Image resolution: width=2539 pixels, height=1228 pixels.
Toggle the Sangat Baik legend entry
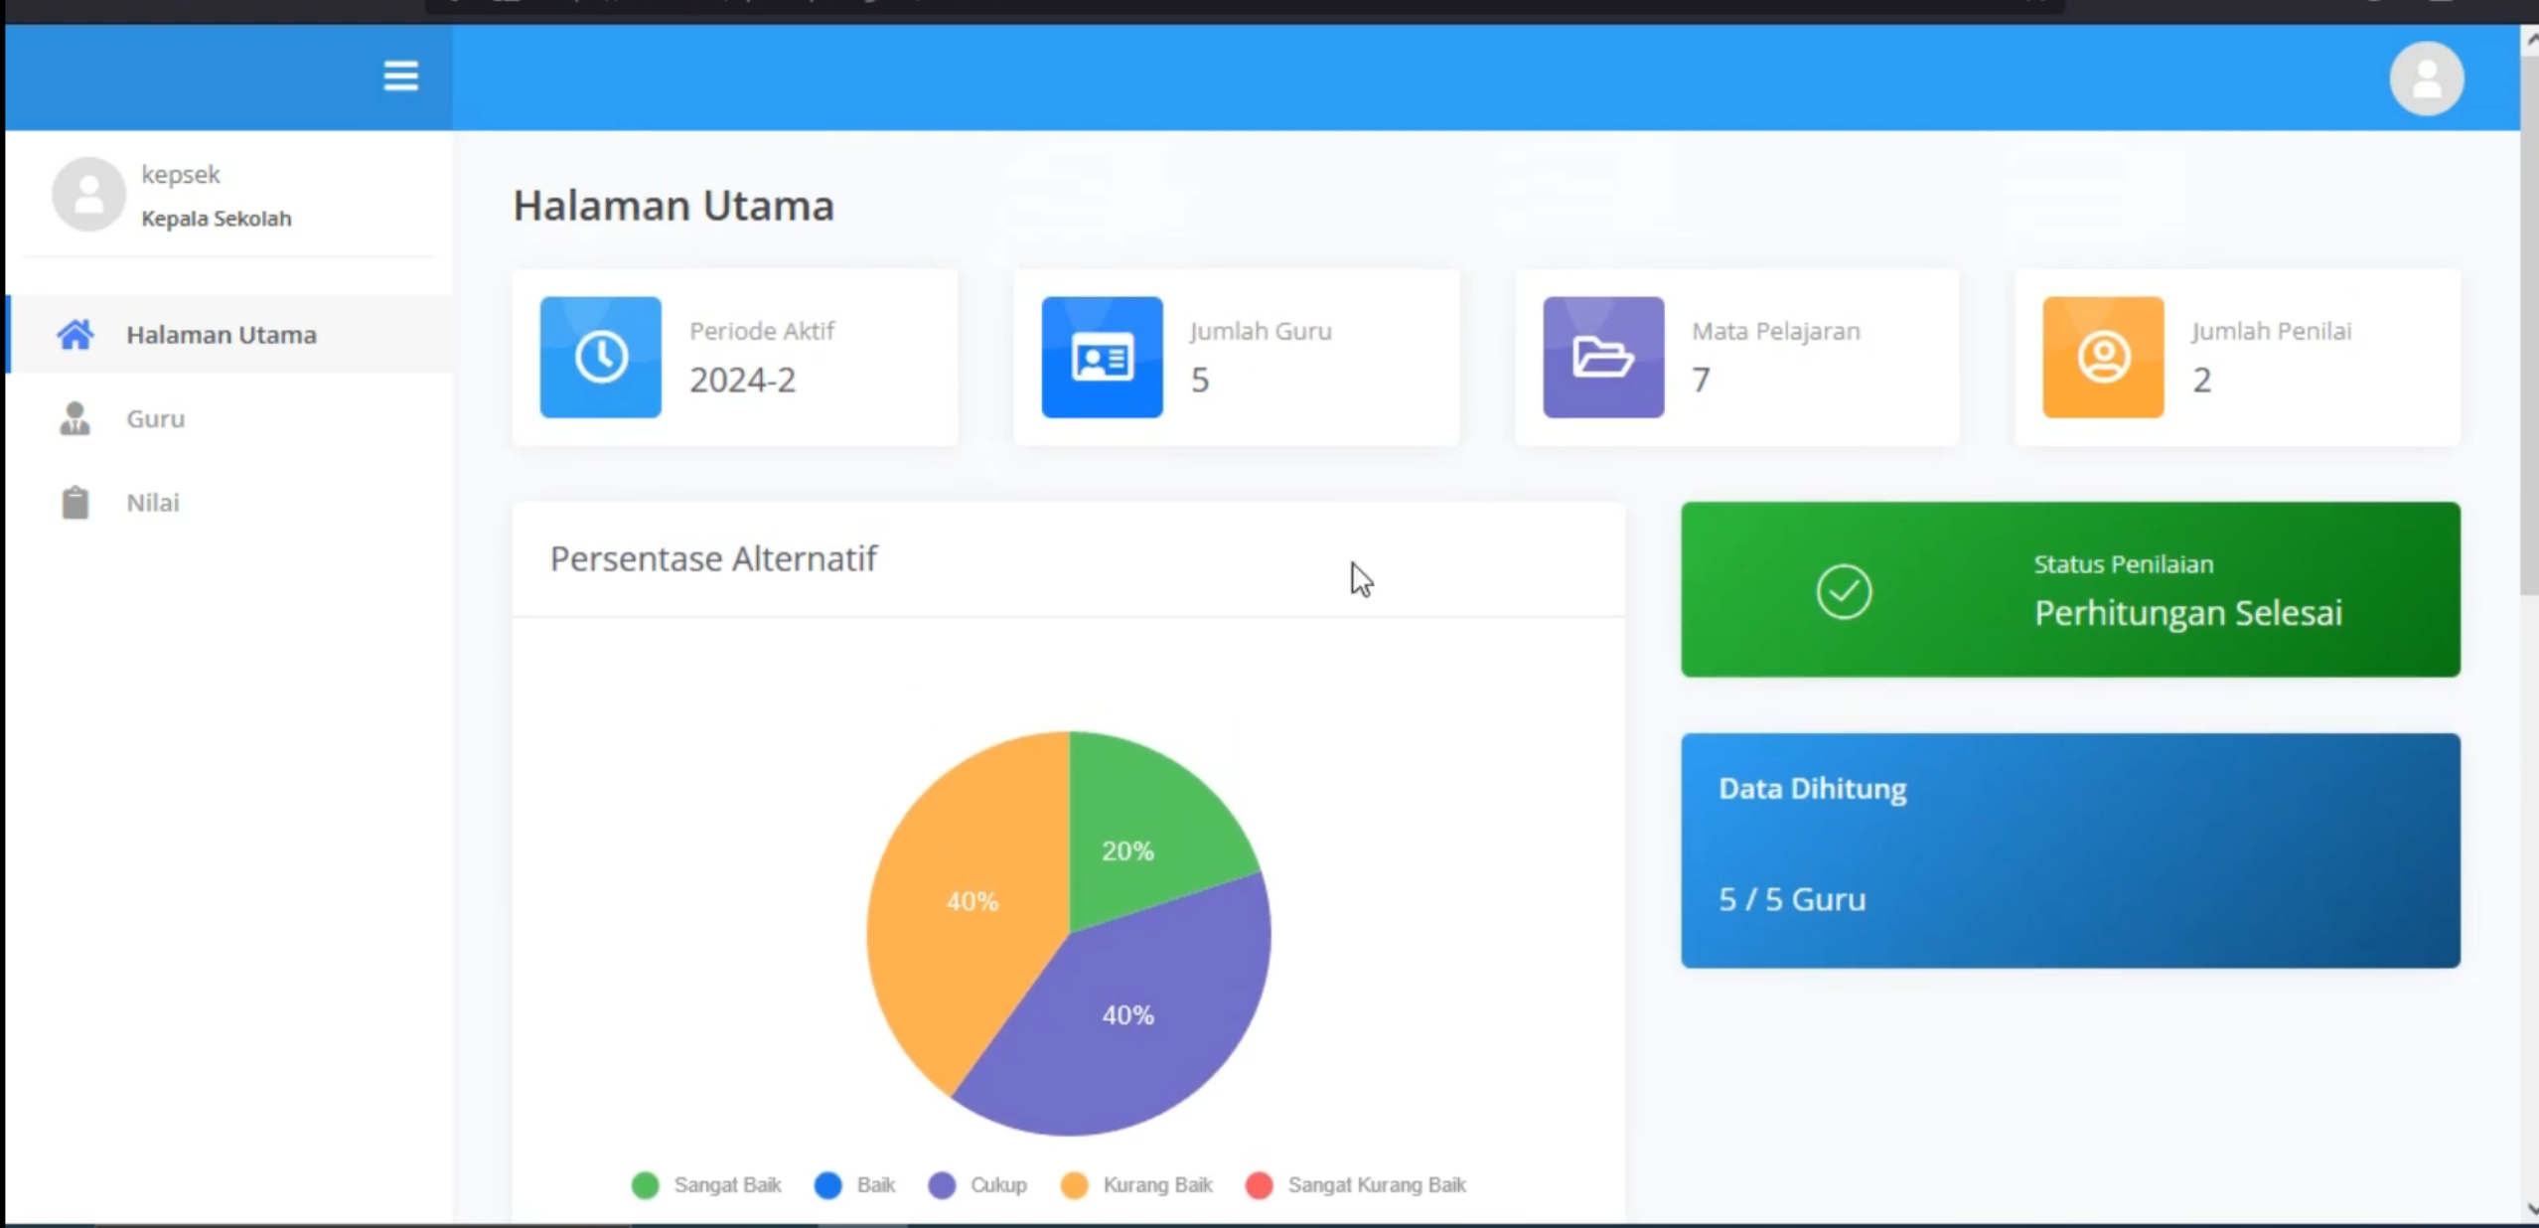pos(706,1184)
